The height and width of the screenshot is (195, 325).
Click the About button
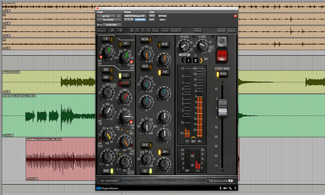click(x=198, y=31)
